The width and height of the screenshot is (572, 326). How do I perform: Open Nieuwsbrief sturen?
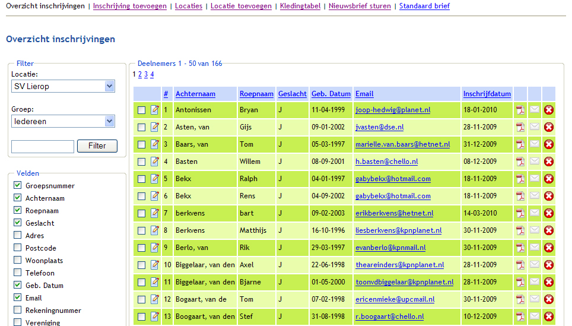(360, 6)
